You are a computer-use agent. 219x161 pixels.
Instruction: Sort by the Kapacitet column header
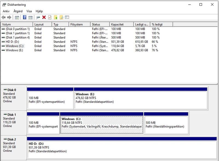(x=122, y=24)
